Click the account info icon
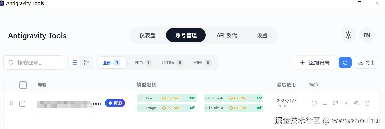The image size is (385, 129). click(314, 103)
